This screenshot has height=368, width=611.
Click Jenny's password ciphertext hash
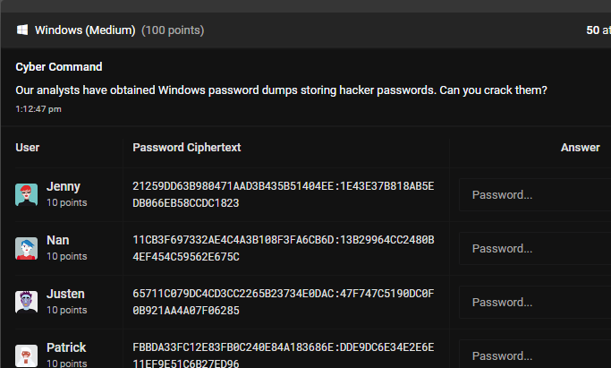(x=283, y=194)
